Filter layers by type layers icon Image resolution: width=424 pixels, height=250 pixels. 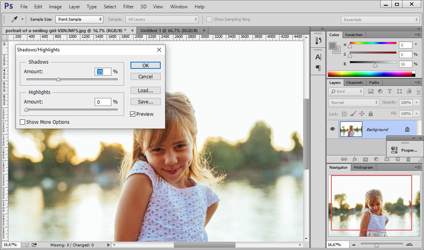(390, 92)
